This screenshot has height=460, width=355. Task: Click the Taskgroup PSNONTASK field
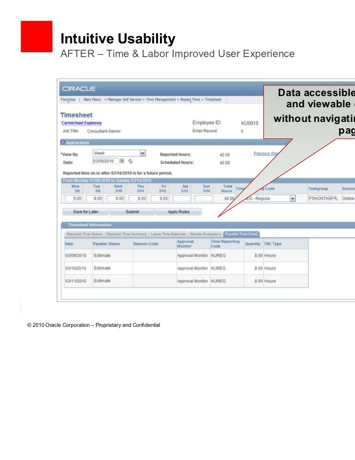[320, 199]
